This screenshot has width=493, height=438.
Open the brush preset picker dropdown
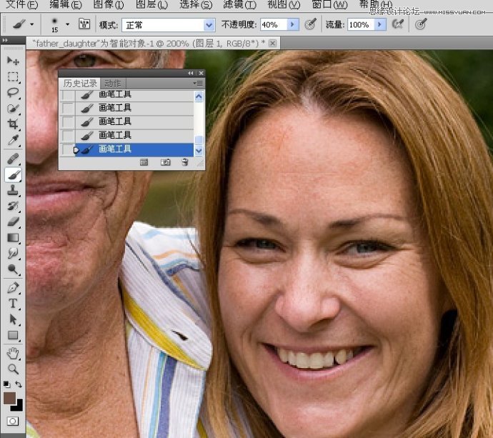click(x=68, y=24)
